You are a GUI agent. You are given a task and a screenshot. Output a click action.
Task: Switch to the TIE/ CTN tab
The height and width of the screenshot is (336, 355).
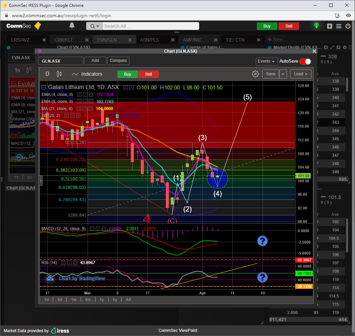coord(235,40)
